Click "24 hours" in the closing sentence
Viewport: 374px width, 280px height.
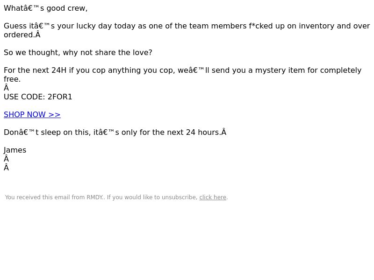(202, 133)
